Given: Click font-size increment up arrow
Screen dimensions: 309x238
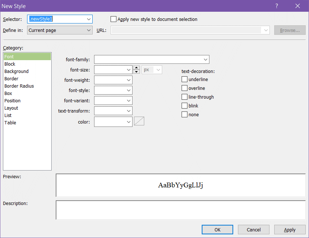Looking at the screenshot, I should coord(136,68).
